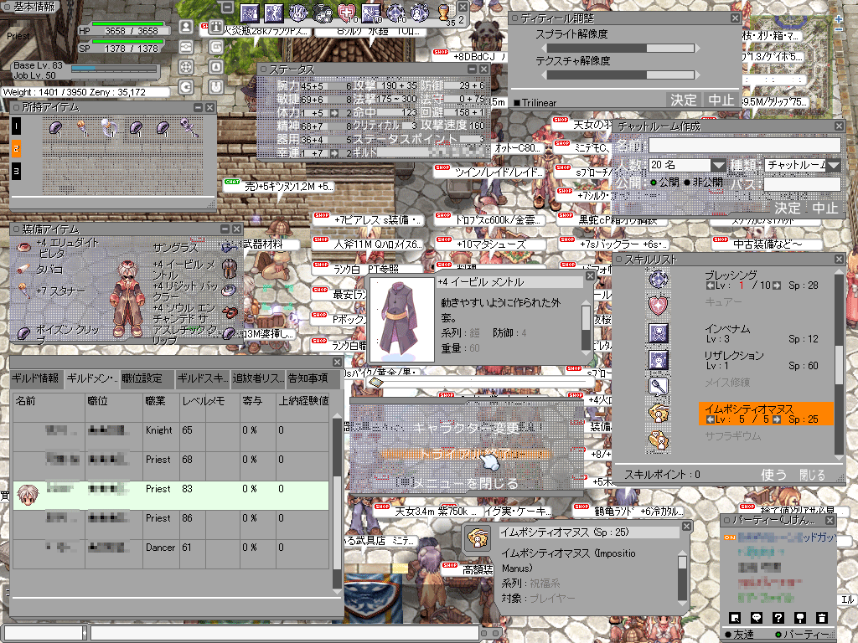
Task: Open the guild 'G' shortcut icon
Action: [x=186, y=86]
